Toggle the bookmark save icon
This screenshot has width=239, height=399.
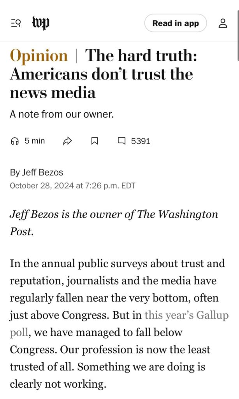click(x=94, y=141)
